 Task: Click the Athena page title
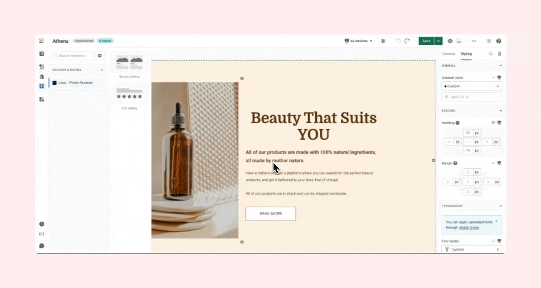coord(60,41)
